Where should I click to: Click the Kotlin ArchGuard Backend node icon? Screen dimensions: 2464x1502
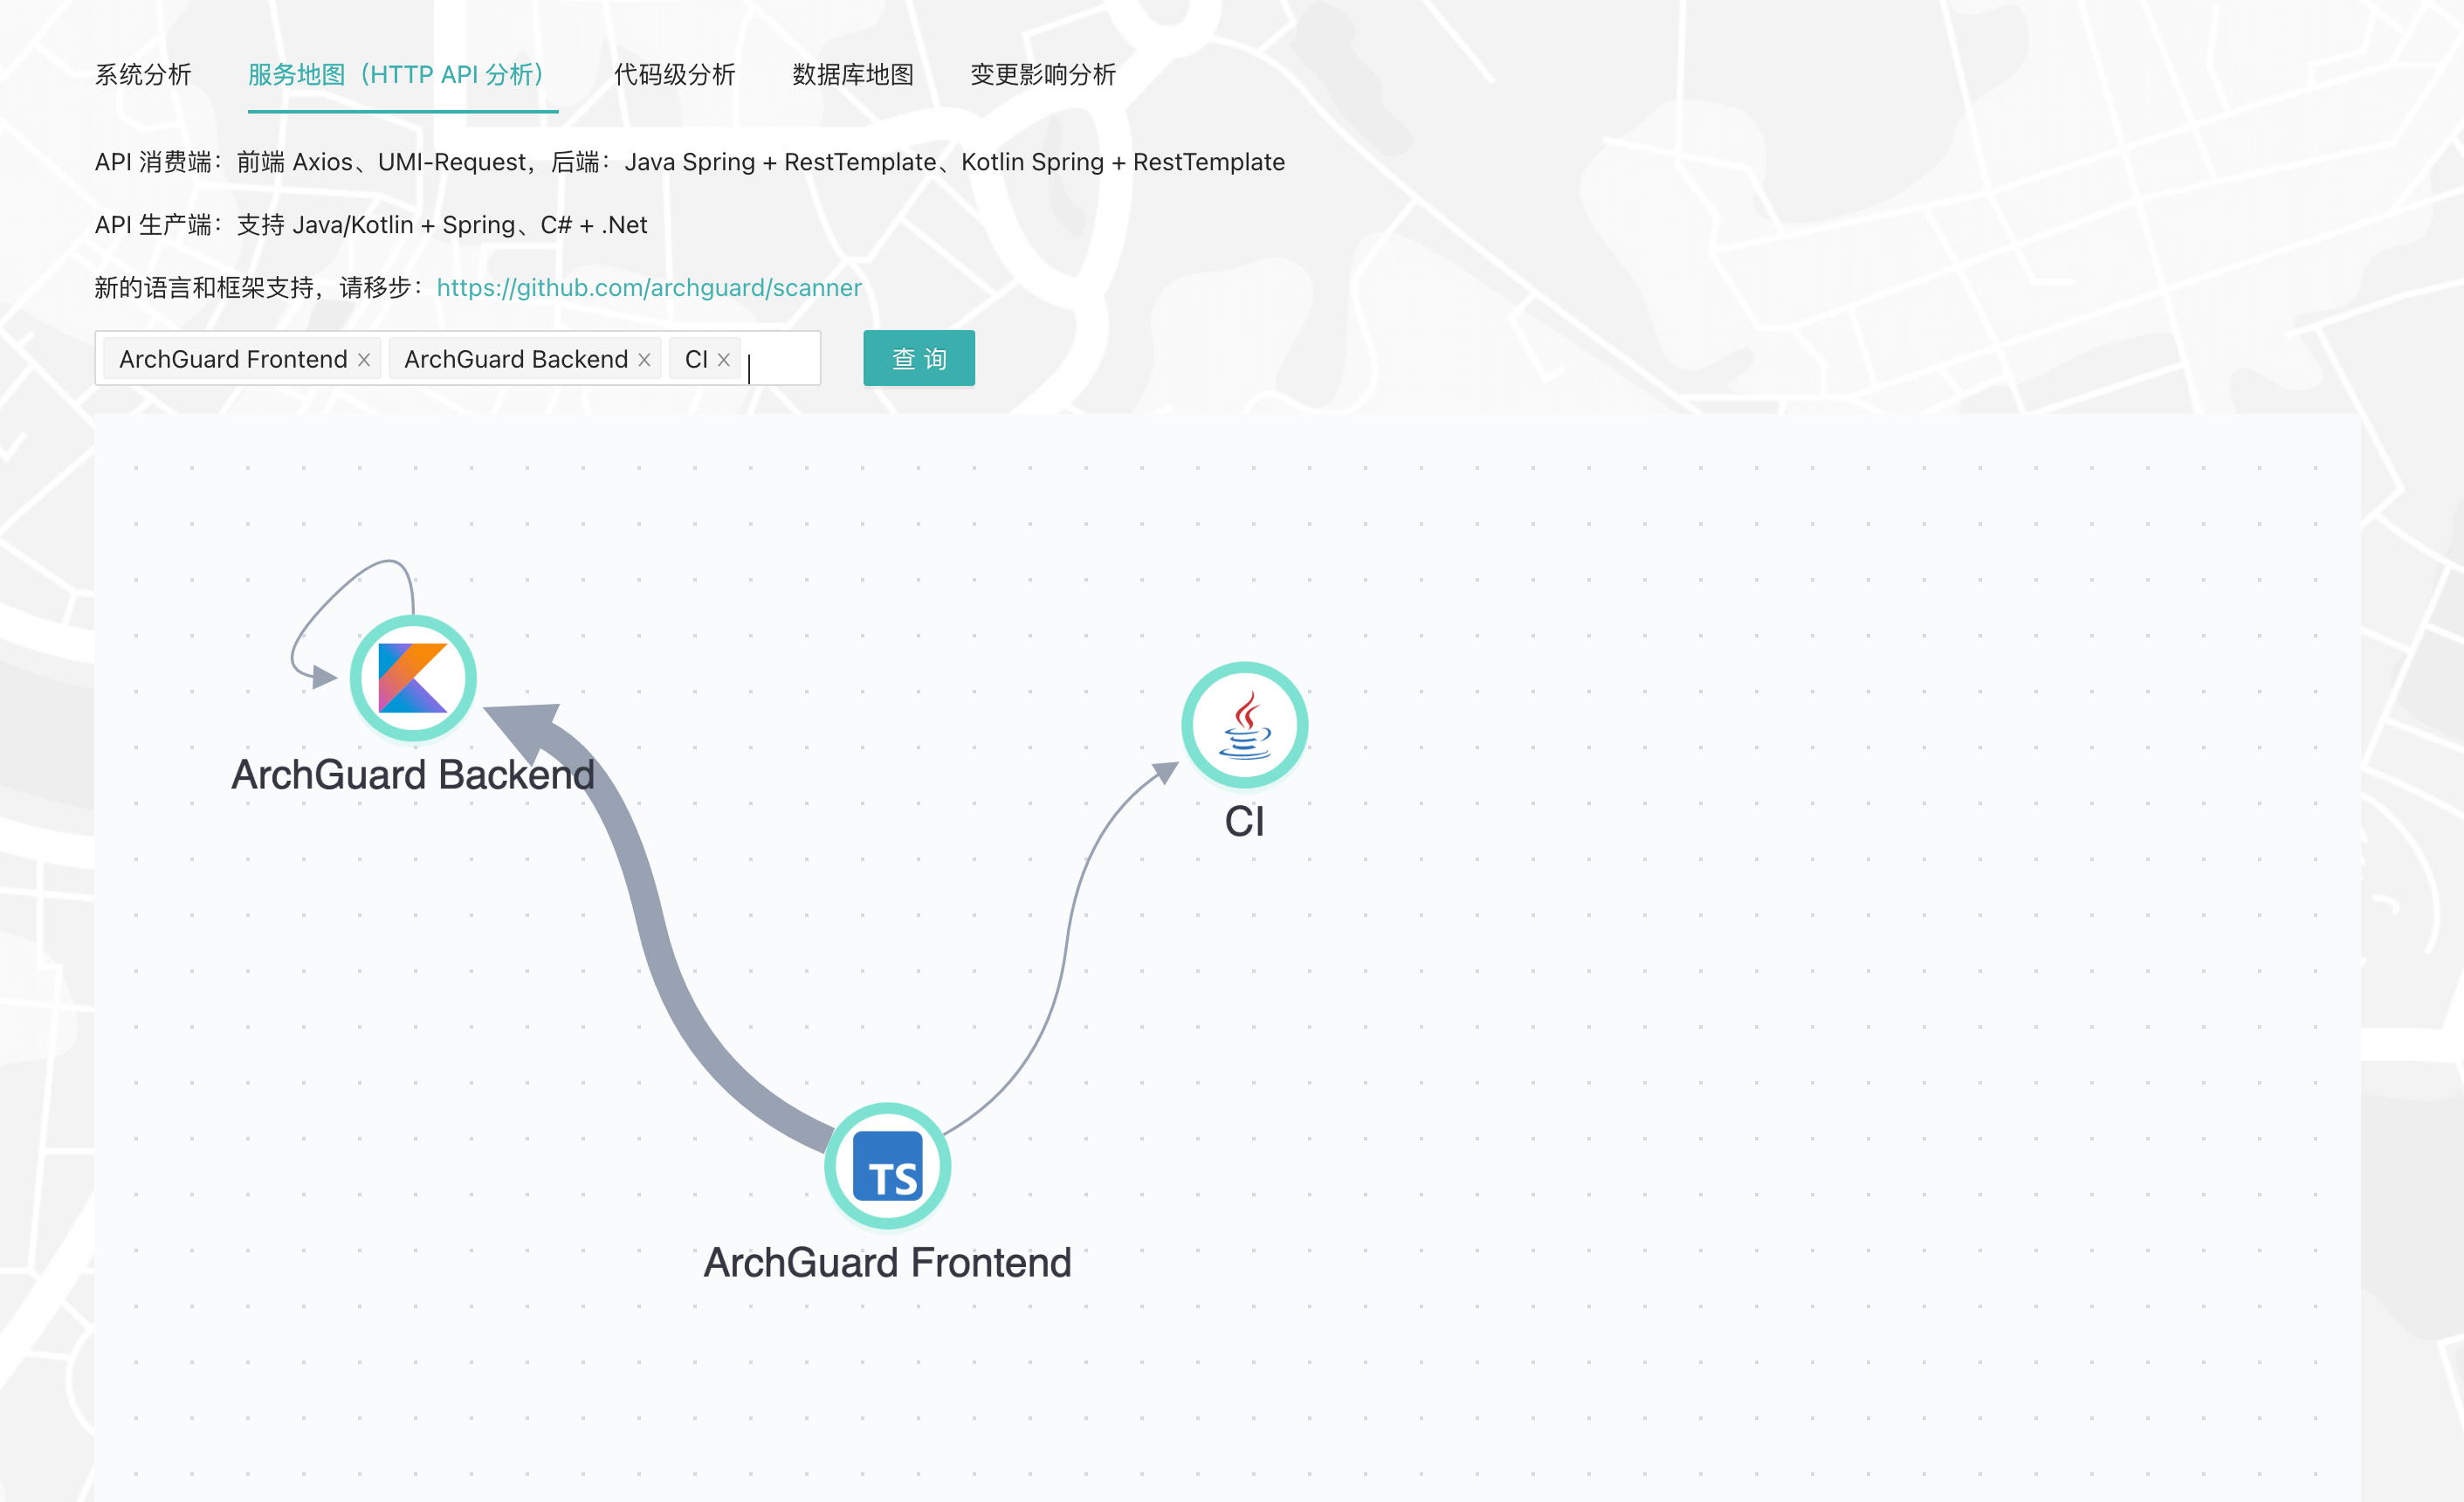(x=412, y=678)
